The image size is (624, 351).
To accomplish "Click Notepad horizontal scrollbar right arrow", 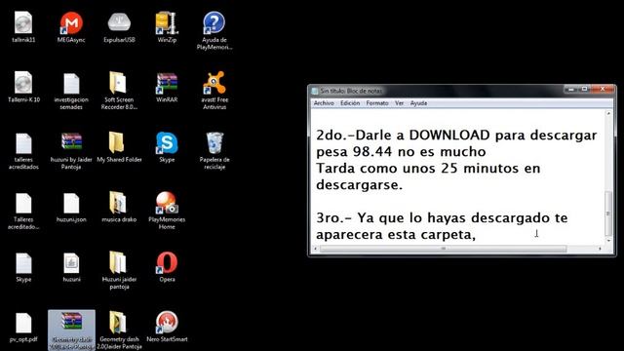I will click(601, 249).
